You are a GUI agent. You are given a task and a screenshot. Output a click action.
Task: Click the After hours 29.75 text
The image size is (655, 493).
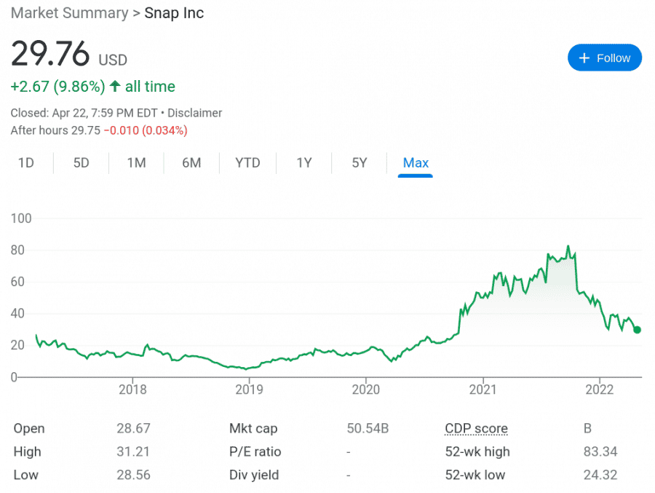[x=55, y=130]
